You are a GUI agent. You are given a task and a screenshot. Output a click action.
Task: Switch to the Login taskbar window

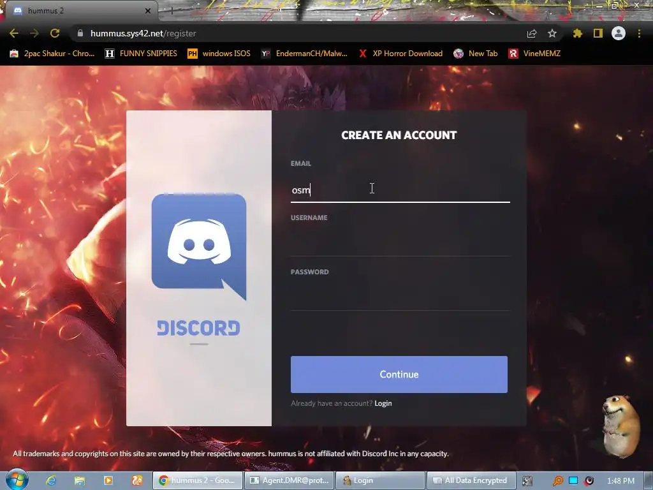(x=380, y=480)
